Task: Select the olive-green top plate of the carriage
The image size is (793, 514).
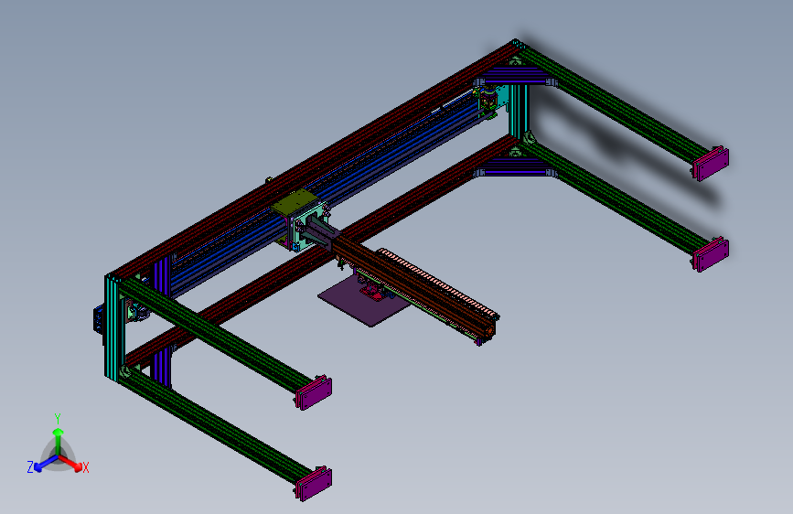Action: pos(295,202)
